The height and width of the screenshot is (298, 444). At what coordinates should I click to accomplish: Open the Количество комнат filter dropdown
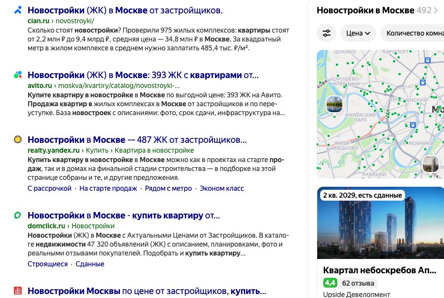tap(413, 33)
